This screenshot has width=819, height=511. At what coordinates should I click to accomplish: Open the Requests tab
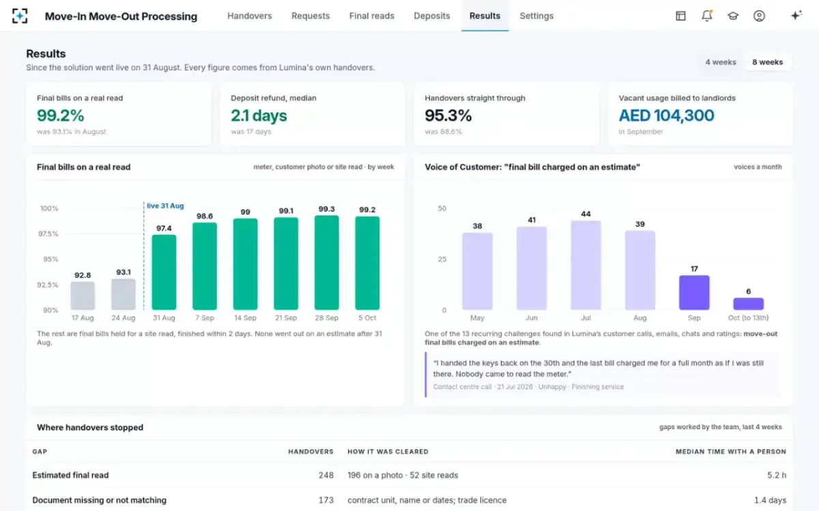click(311, 16)
